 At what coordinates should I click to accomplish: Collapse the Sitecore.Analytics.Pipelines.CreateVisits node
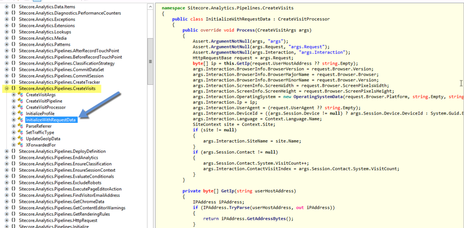pos(7,88)
